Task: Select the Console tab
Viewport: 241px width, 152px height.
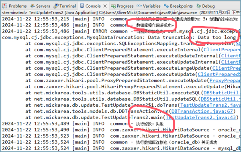Action: tap(93, 6)
